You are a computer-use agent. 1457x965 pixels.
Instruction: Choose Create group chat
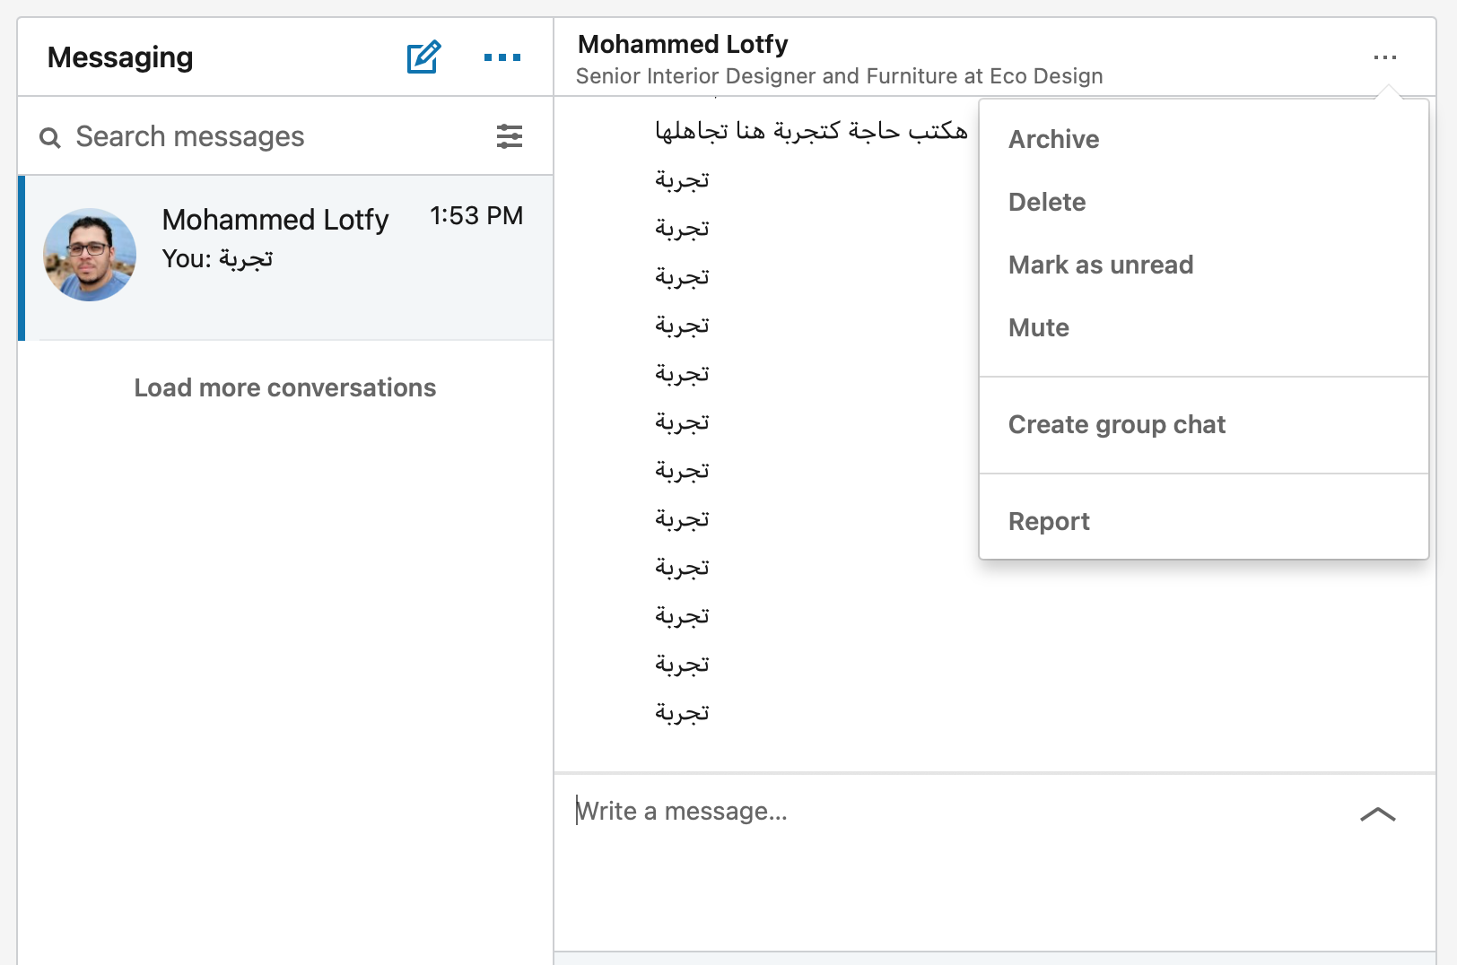point(1116,425)
